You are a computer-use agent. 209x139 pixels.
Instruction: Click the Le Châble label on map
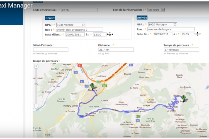pos(171,111)
